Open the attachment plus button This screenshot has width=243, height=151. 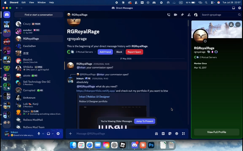[70, 134]
